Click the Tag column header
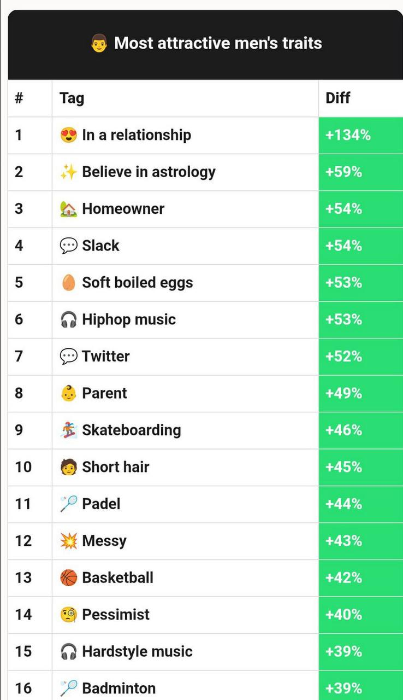This screenshot has height=700, width=403. pos(72,98)
